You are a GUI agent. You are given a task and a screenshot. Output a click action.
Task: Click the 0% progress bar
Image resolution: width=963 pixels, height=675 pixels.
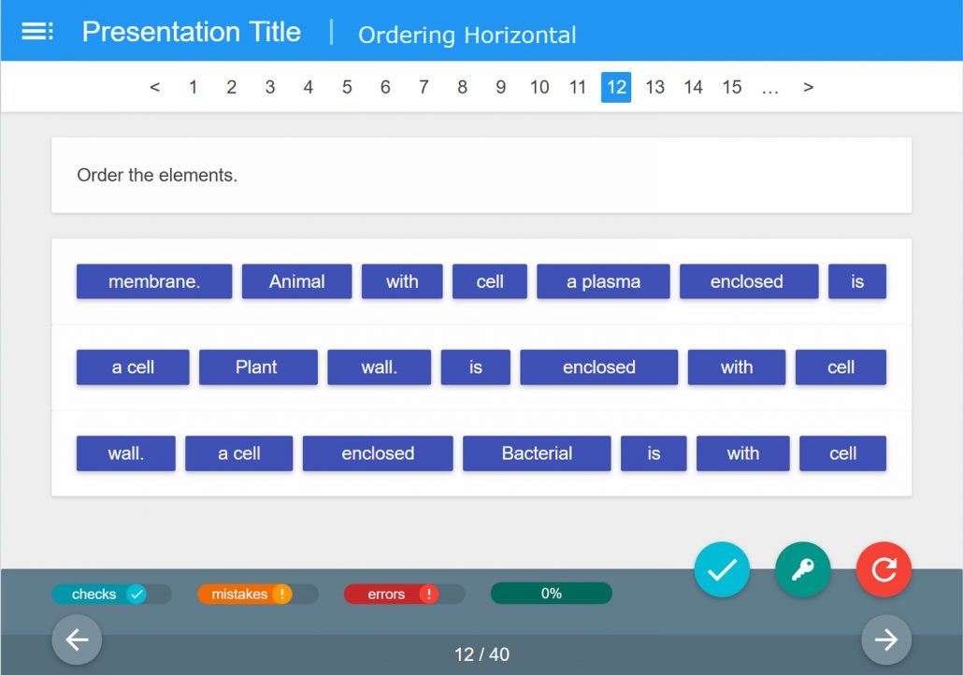coord(551,593)
